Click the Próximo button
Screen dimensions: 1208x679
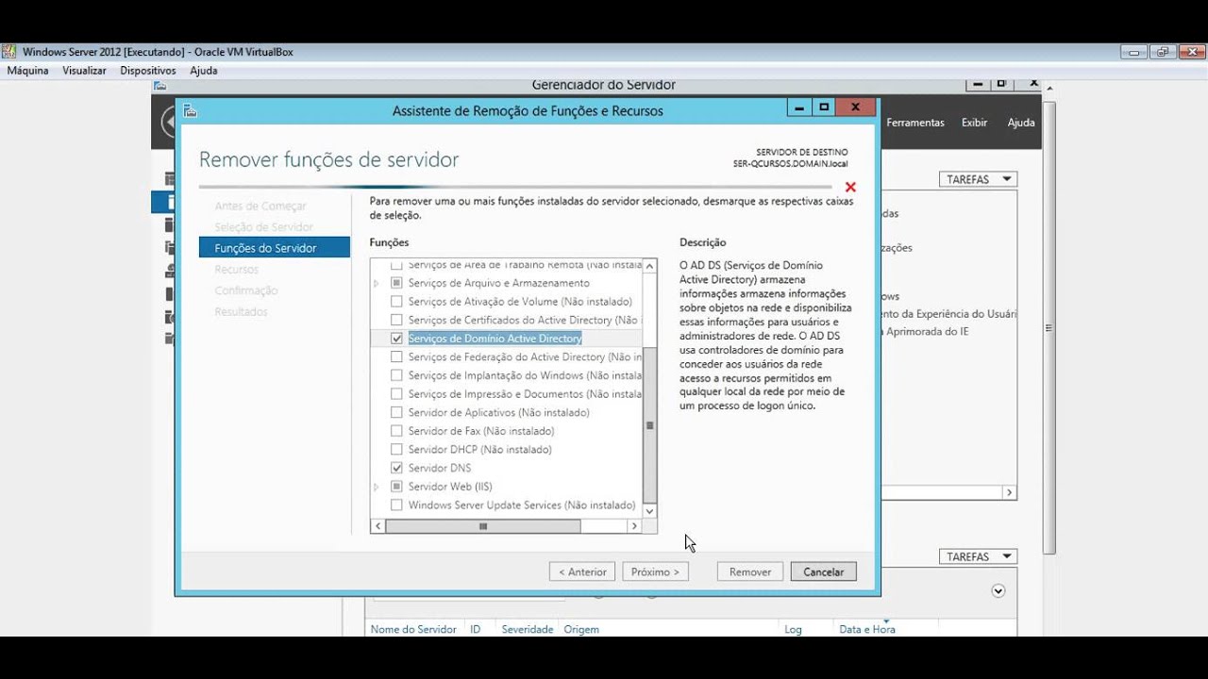tap(655, 571)
